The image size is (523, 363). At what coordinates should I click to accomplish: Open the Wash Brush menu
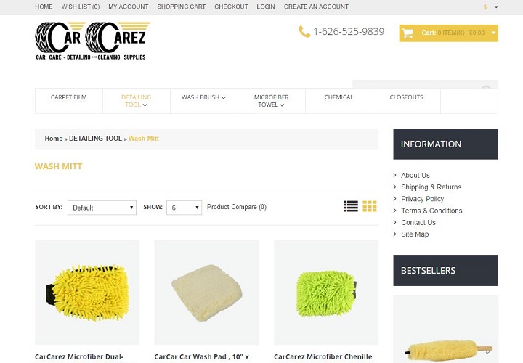tap(203, 97)
